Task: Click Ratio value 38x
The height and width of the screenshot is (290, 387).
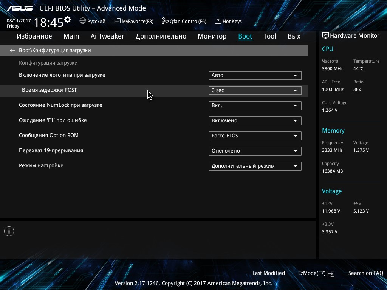Action: click(357, 89)
